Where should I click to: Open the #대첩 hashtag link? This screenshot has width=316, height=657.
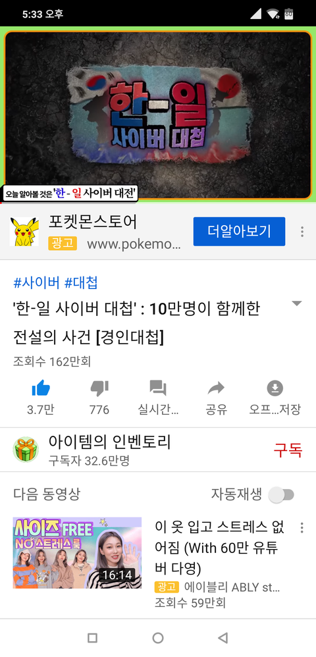(81, 283)
